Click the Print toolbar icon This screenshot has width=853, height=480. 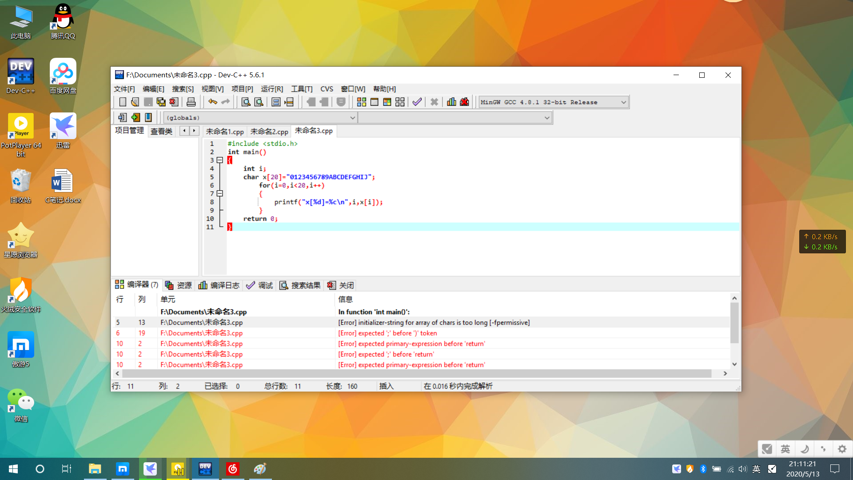click(x=191, y=102)
